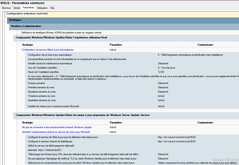This screenshot has width=239, height=165.
Task: Click the update detection service URL value
Action: point(177,137)
